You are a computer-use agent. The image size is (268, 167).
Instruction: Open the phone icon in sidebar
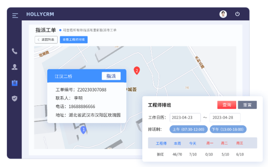(15, 51)
